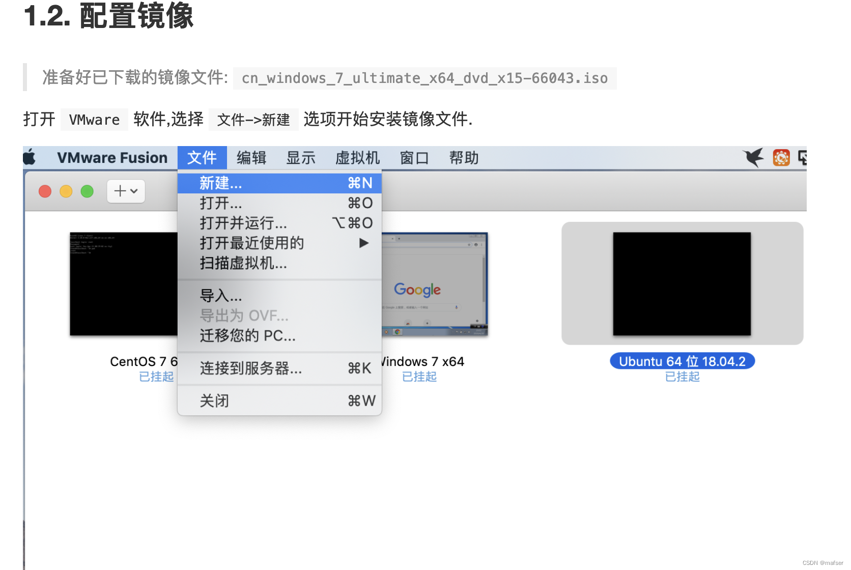
Task: Close the open 文件 menu
Action: point(202,158)
